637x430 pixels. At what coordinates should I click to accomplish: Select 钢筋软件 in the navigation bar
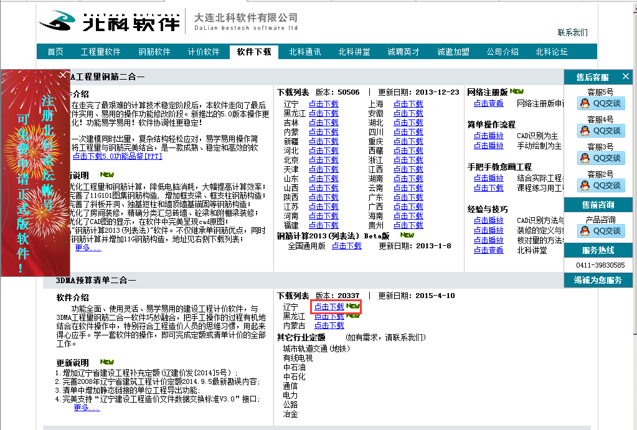[154, 52]
